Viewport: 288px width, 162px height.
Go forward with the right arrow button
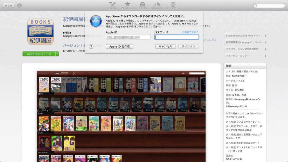[x=11, y=6]
